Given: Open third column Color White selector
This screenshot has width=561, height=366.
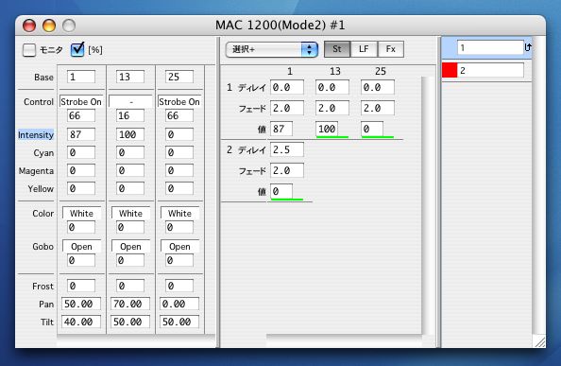Looking at the screenshot, I should 179,213.
